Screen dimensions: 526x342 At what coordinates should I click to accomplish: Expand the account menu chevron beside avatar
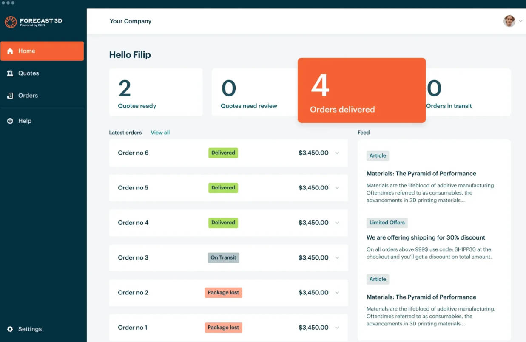[520, 21]
